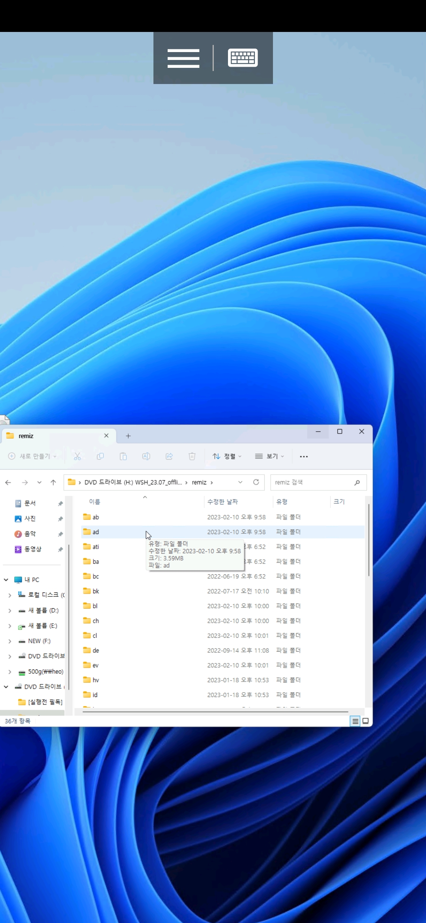The height and width of the screenshot is (923, 426).
Task: Open the remote desktop hamburger menu
Action: click(183, 58)
